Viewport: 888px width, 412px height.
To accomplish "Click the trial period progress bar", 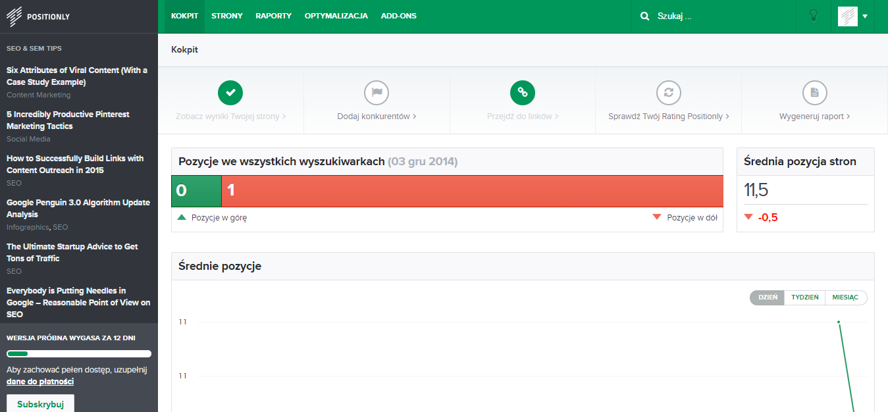I will click(79, 353).
